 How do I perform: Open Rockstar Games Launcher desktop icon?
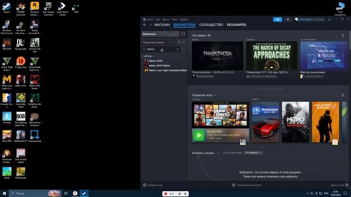(x=35, y=9)
